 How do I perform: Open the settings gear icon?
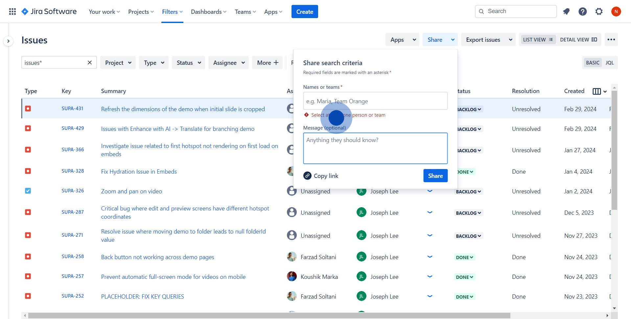599,12
